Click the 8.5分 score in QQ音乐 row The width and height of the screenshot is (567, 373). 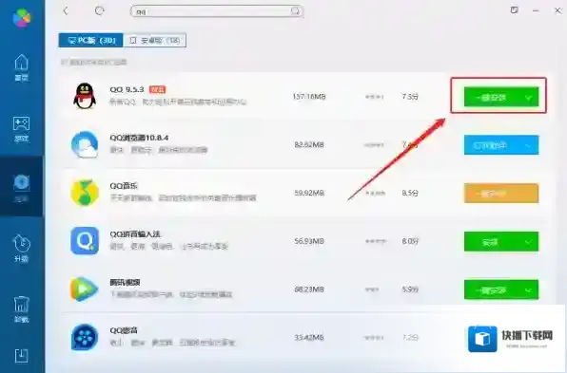[410, 193]
